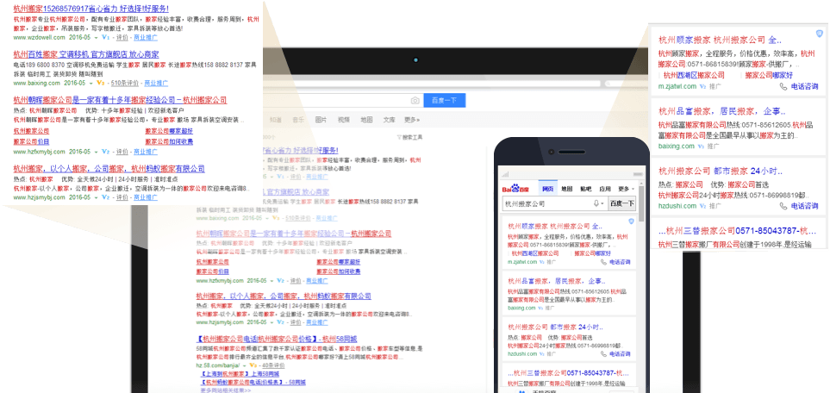This screenshot has width=830, height=393.
Task: Expand arrow after www.wzdowell.com 2016-05 in enlarged left panel
Action: [x=96, y=38]
